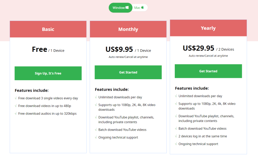Click checkmark beside Yearly "Batch download YouTube videos"

[x=176, y=128]
